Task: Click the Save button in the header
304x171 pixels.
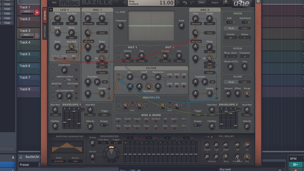Action: (x=201, y=2)
